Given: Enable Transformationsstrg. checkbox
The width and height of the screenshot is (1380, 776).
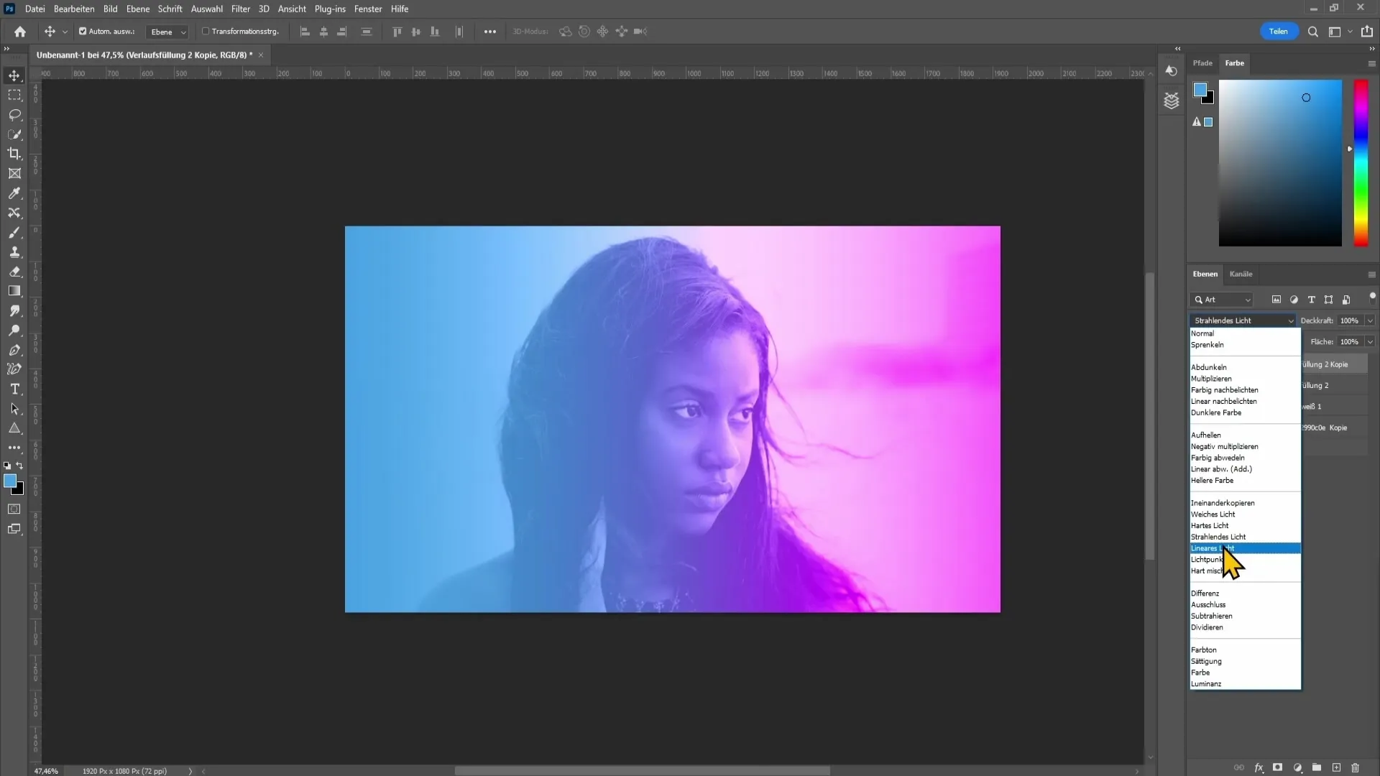Looking at the screenshot, I should click(x=206, y=32).
